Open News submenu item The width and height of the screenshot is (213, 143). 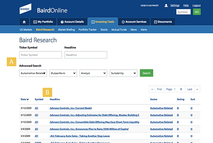(x=134, y=30)
